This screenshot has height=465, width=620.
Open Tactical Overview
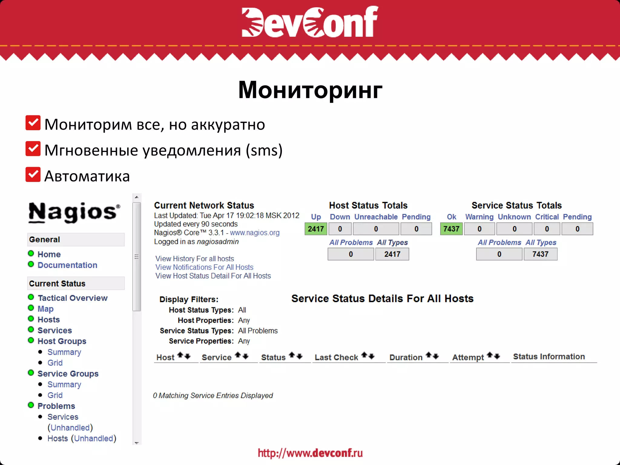coord(73,298)
